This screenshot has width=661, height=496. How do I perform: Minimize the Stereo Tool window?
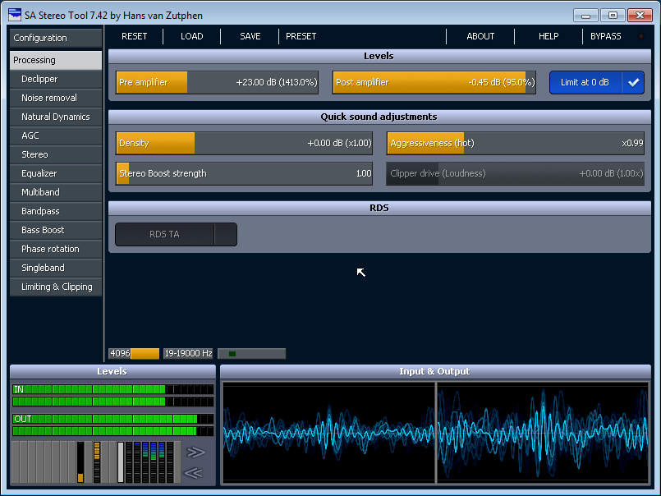pyautogui.click(x=585, y=16)
